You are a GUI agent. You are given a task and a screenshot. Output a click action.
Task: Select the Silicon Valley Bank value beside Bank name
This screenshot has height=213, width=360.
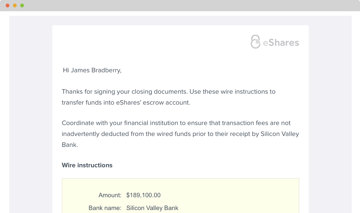(x=152, y=208)
